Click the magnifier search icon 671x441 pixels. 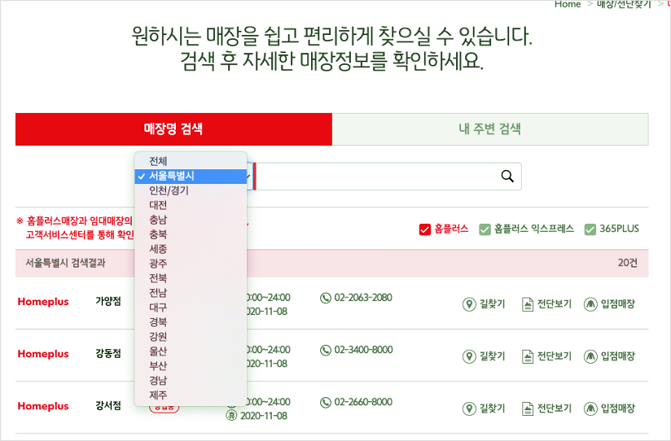click(x=507, y=177)
